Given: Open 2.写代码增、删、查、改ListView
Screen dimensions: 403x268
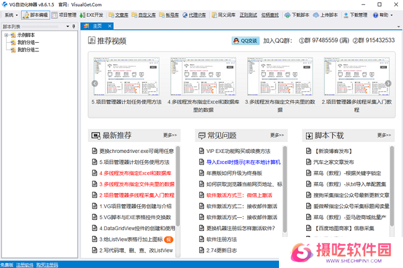Looking at the screenshot, I should (136, 250).
